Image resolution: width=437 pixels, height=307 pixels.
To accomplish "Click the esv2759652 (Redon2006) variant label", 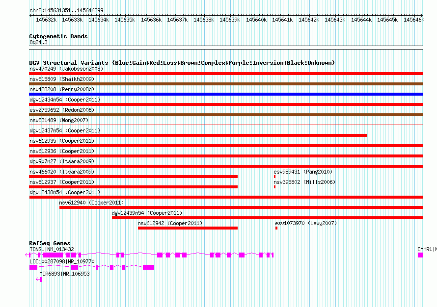I will click(62, 110).
